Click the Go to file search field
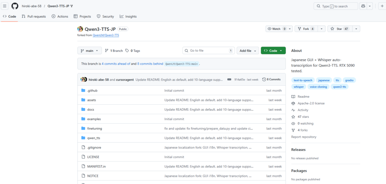The width and height of the screenshot is (386, 184). pos(208,51)
